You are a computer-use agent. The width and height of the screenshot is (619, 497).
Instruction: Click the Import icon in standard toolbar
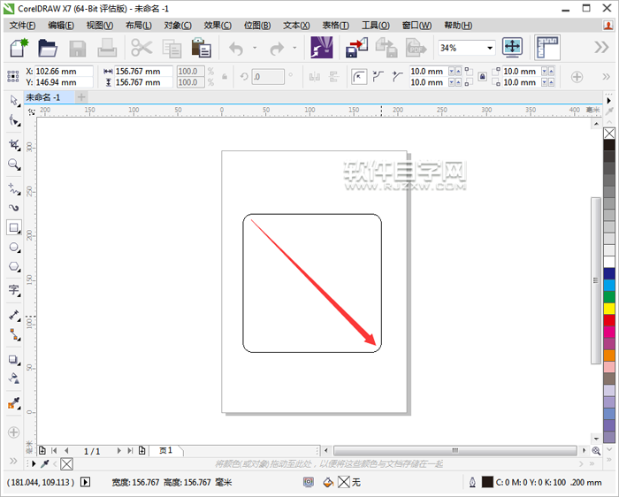[356, 48]
